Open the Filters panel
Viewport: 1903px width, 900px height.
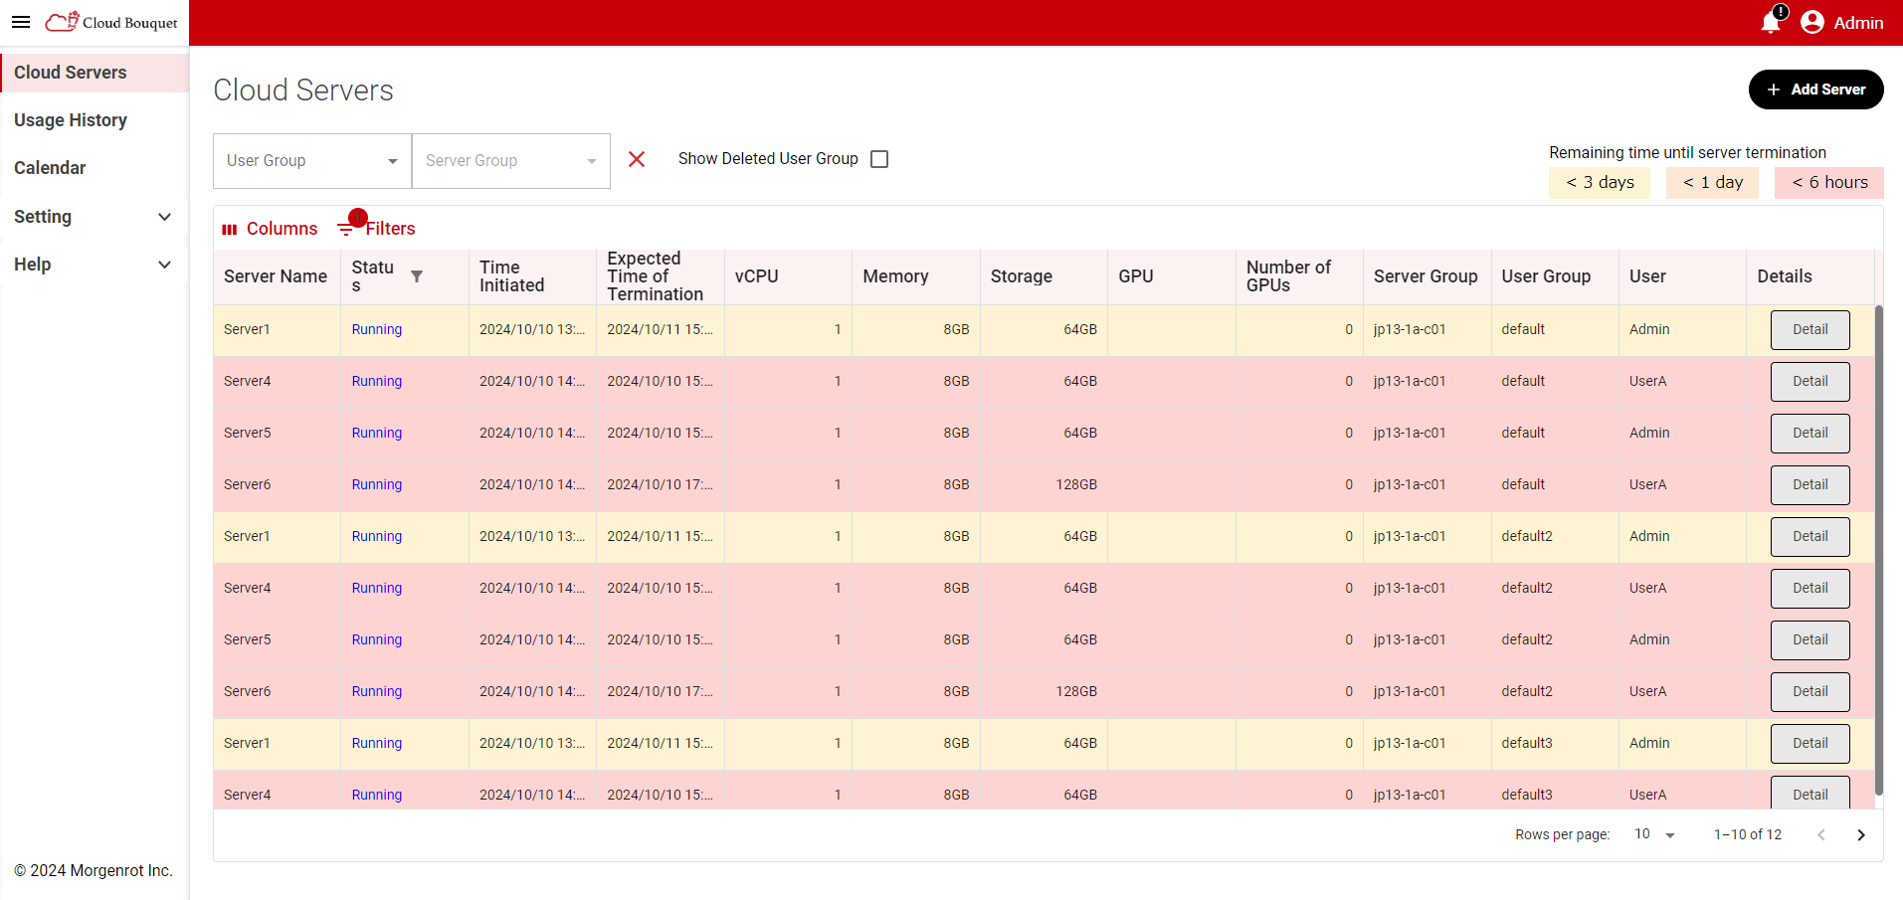pos(376,229)
